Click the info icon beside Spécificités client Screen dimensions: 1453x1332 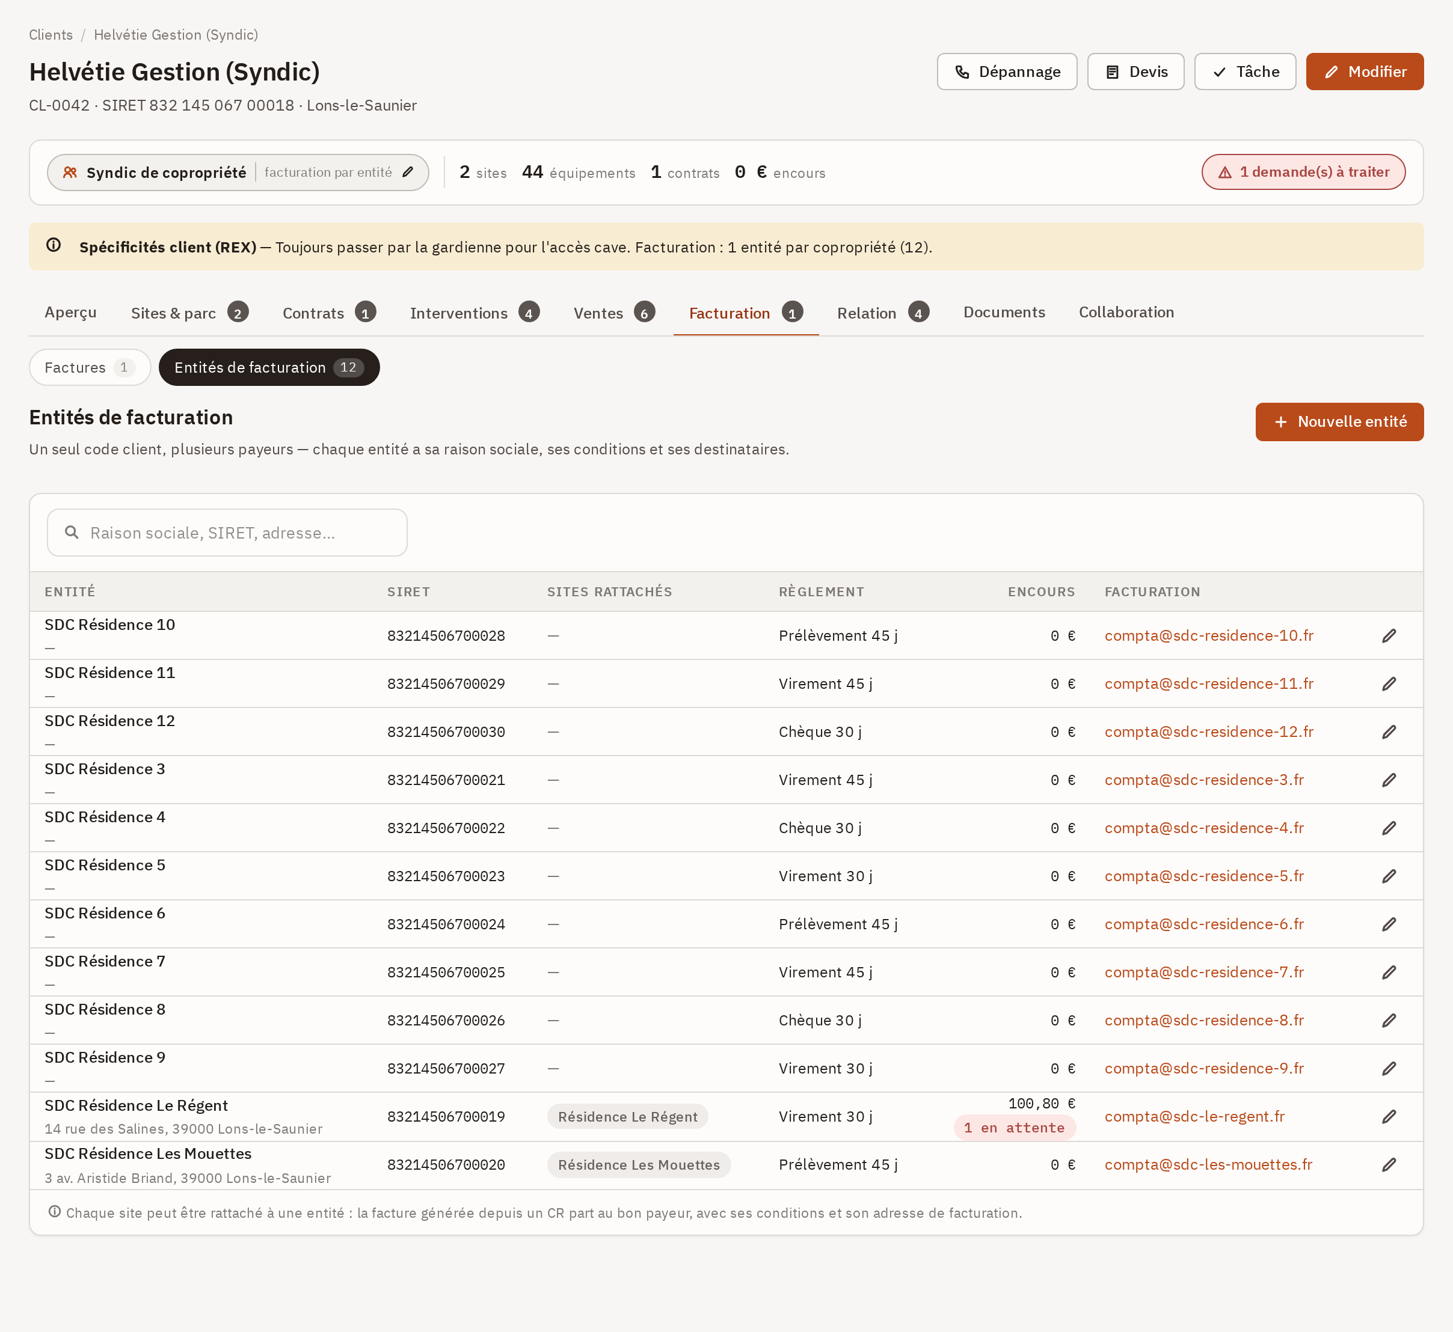tap(54, 245)
